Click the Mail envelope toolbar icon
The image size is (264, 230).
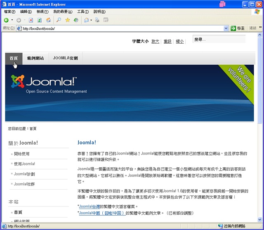86,20
